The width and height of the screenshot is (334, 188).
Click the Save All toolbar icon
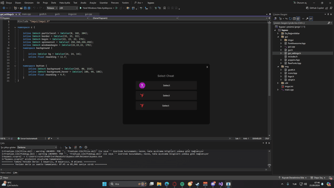(29, 8)
